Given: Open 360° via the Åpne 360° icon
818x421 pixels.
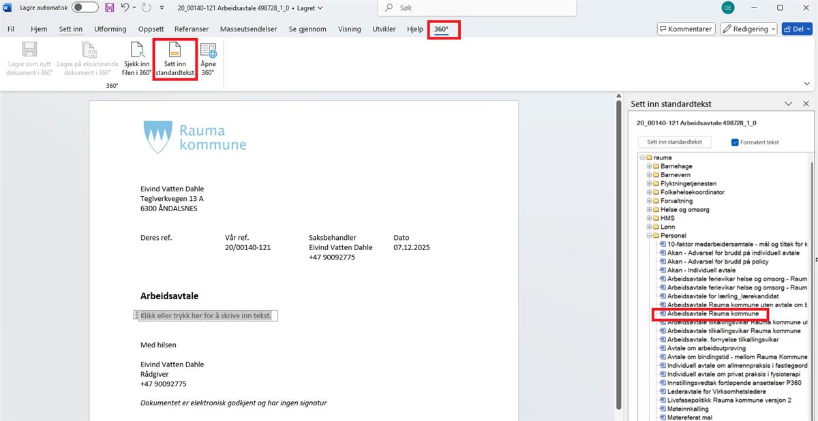Looking at the screenshot, I should point(208,59).
